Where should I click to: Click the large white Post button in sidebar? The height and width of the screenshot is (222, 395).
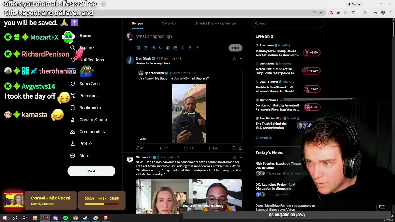click(91, 171)
